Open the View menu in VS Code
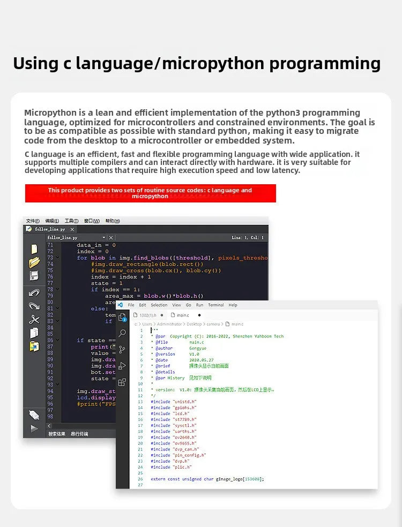 [x=176, y=305]
